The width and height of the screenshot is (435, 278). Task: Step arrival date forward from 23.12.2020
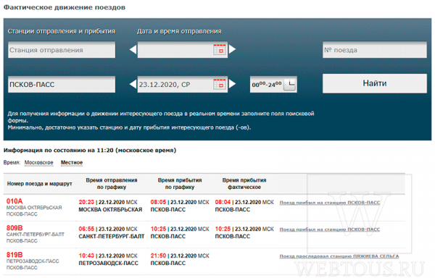click(x=232, y=84)
